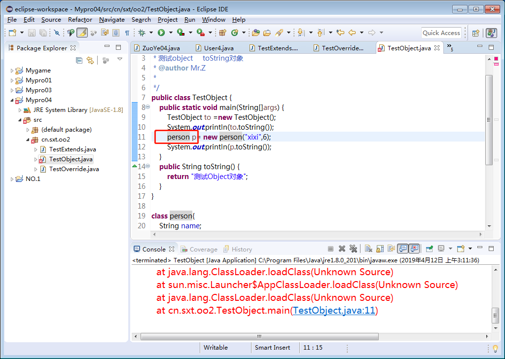Image resolution: width=505 pixels, height=359 pixels.
Task: Open the Run button dropdown arrow
Action: point(171,33)
